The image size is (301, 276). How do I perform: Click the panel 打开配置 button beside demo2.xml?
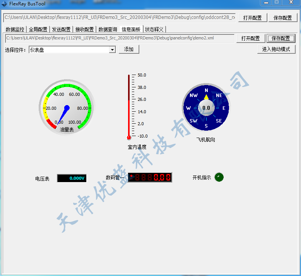pos(251,38)
